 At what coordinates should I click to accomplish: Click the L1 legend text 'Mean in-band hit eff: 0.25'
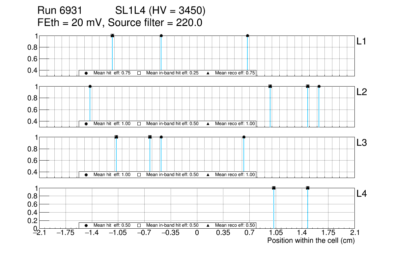[172, 73]
